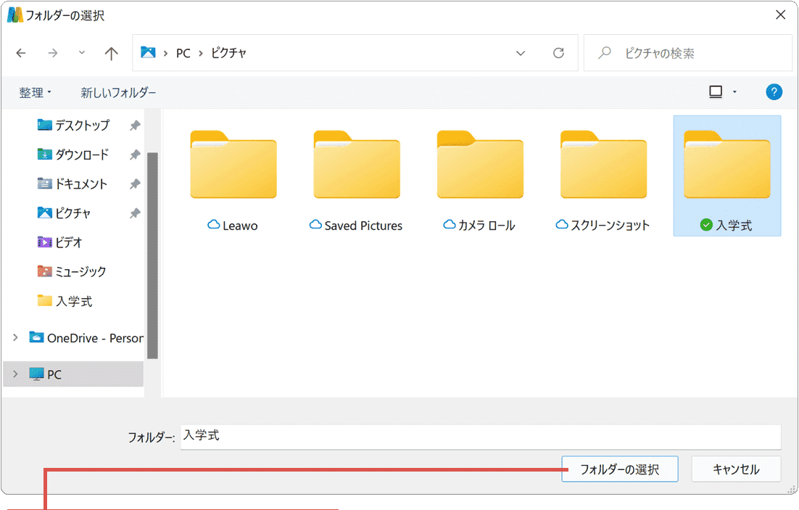Select ダウンロード in the sidebar
This screenshot has height=510, width=799.
(x=81, y=155)
